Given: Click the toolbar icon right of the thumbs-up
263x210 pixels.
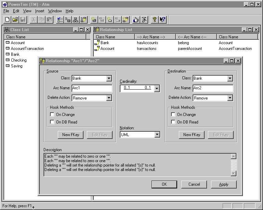Looking at the screenshot, I should (x=144, y=19).
